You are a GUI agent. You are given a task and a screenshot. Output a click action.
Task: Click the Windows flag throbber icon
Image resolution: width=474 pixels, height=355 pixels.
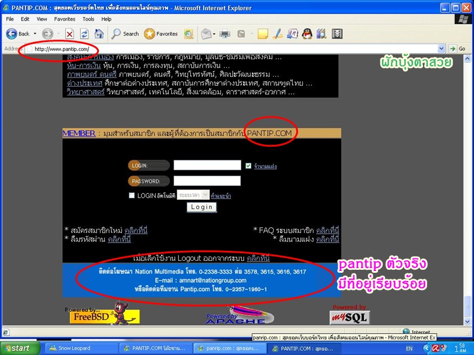463,19
